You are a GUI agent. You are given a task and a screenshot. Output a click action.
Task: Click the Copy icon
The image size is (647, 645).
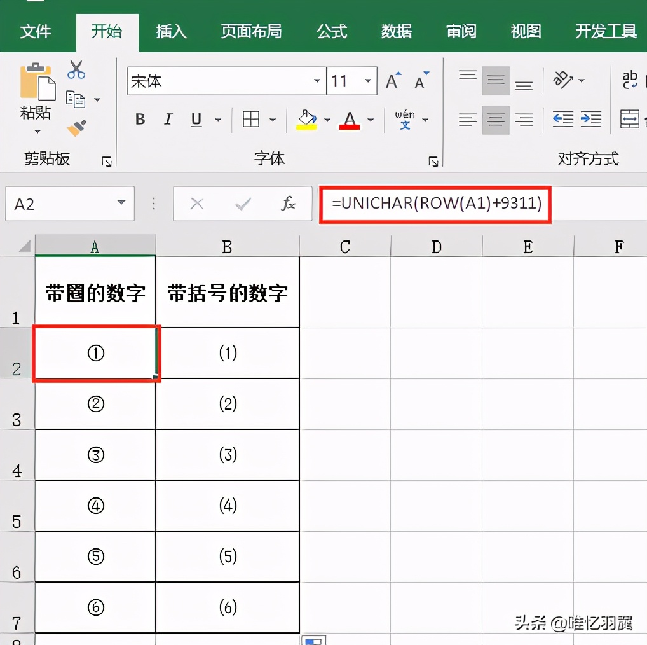(76, 99)
